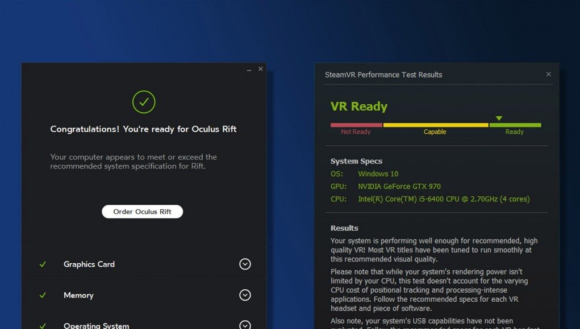Click the checkmark beside Graphics Card
The image size is (580, 329).
click(x=43, y=264)
